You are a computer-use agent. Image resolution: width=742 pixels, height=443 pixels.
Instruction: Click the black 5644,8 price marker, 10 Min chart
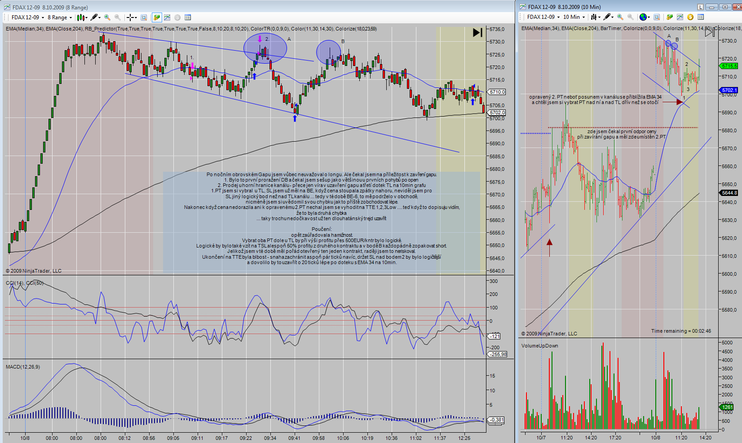coord(729,193)
